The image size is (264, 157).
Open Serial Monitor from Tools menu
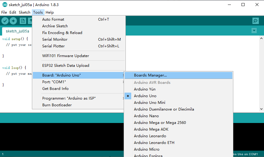tap(79, 39)
